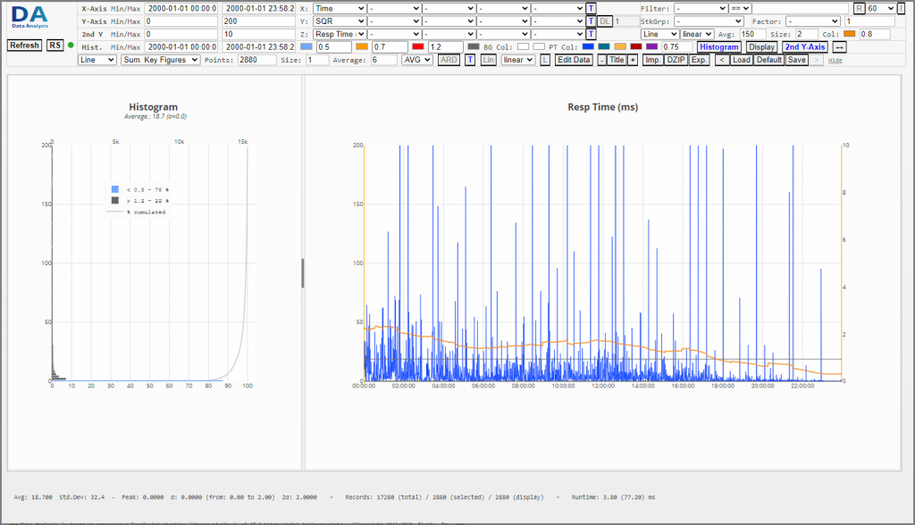Click the Edit Data button

pos(574,60)
